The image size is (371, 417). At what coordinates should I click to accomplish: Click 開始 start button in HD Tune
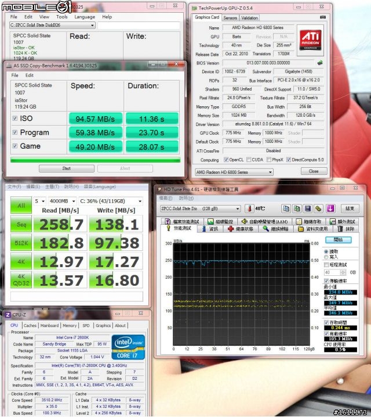[x=339, y=240]
